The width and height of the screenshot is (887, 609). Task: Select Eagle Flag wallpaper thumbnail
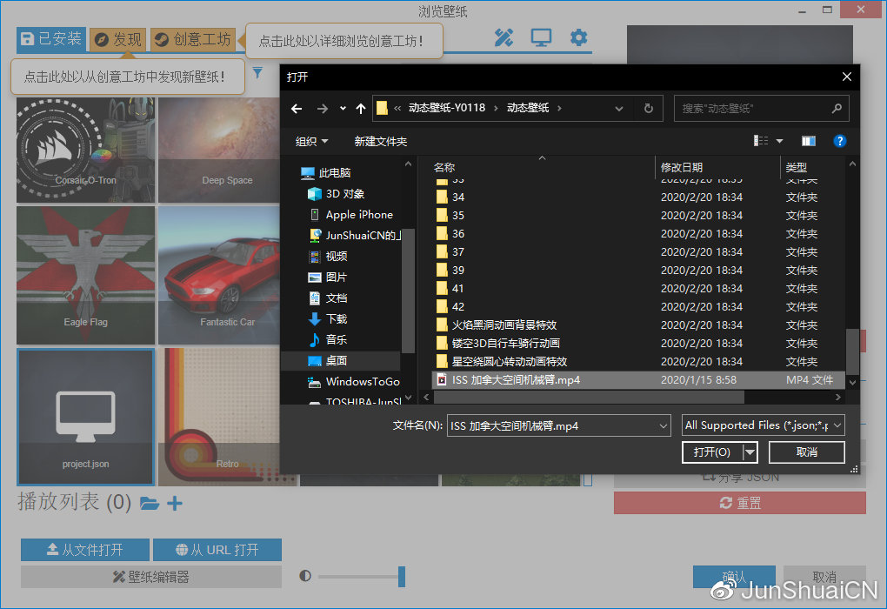tap(85, 275)
